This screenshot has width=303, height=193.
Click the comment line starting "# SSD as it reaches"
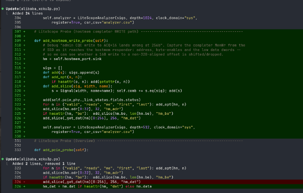(x=142, y=50)
